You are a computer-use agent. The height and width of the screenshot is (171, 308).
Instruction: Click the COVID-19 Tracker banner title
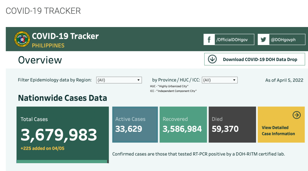[65, 36]
